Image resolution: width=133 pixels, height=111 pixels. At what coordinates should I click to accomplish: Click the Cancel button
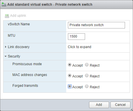point(120,105)
